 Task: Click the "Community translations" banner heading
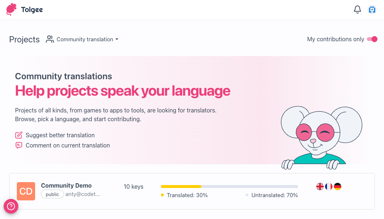(x=63, y=76)
